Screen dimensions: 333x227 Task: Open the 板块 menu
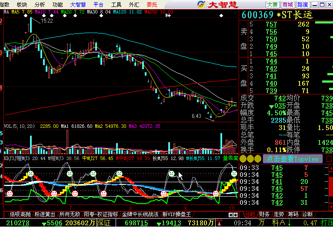22,4
